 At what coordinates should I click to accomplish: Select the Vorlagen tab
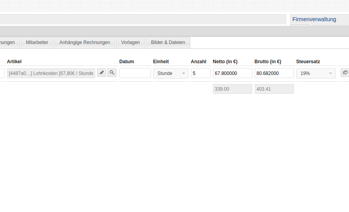(130, 42)
